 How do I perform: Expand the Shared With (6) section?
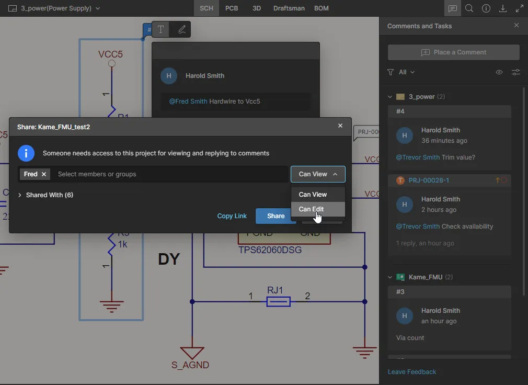(x=46, y=195)
